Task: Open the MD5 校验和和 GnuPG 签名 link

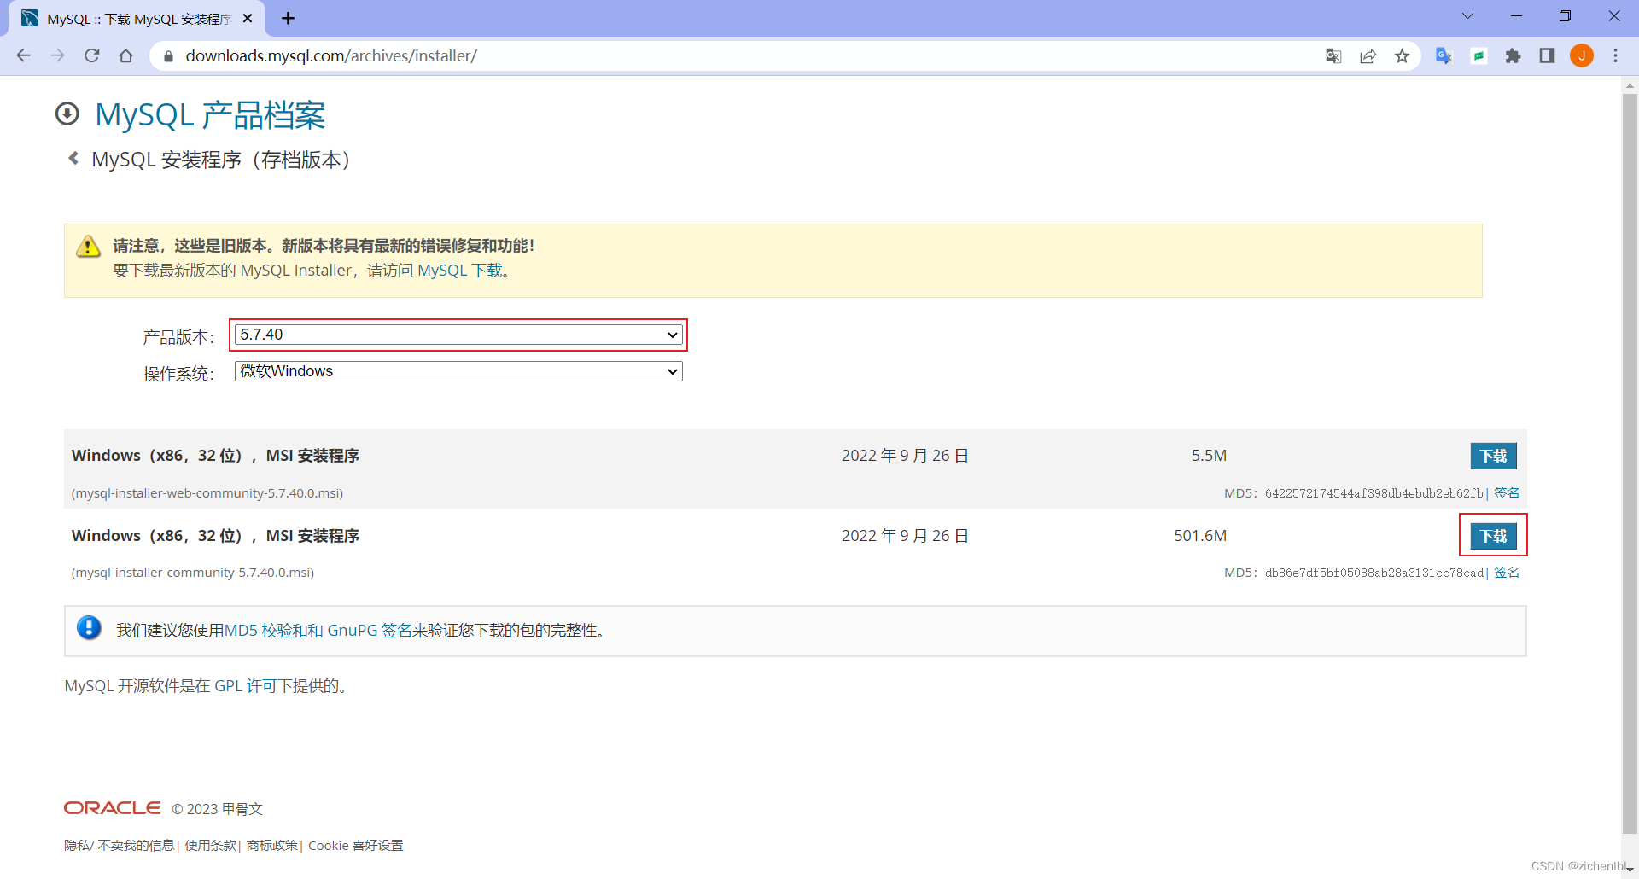Action: (x=318, y=631)
